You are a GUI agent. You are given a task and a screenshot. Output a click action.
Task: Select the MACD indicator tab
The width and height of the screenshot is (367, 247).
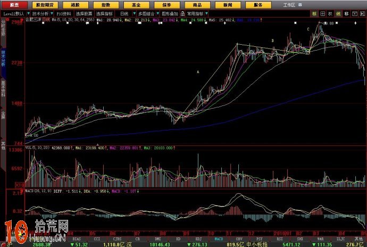[219, 239]
